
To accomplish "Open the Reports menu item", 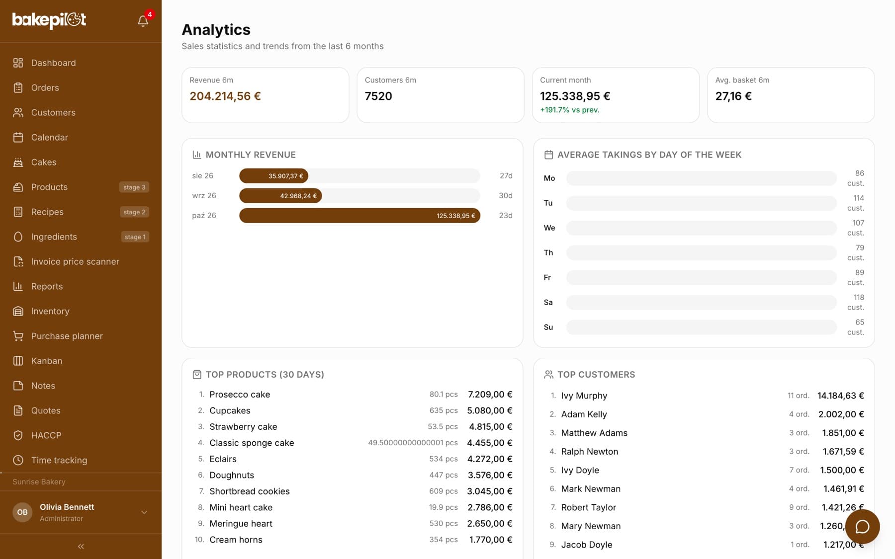I will click(81, 286).
